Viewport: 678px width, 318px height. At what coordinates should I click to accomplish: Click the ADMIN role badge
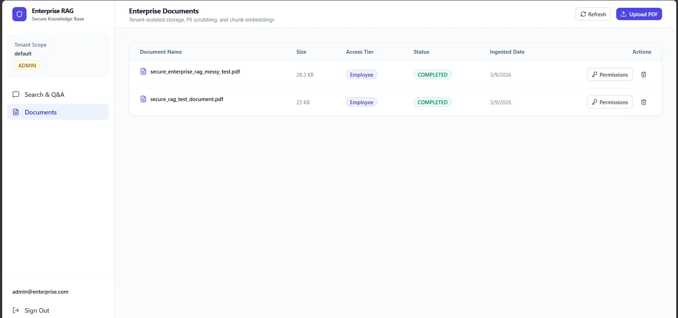coord(27,65)
